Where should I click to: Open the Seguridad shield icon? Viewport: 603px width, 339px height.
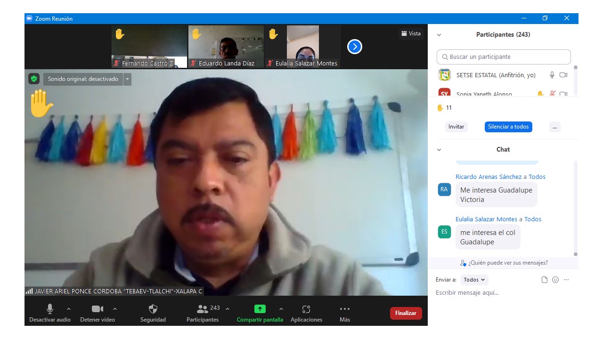(153, 309)
